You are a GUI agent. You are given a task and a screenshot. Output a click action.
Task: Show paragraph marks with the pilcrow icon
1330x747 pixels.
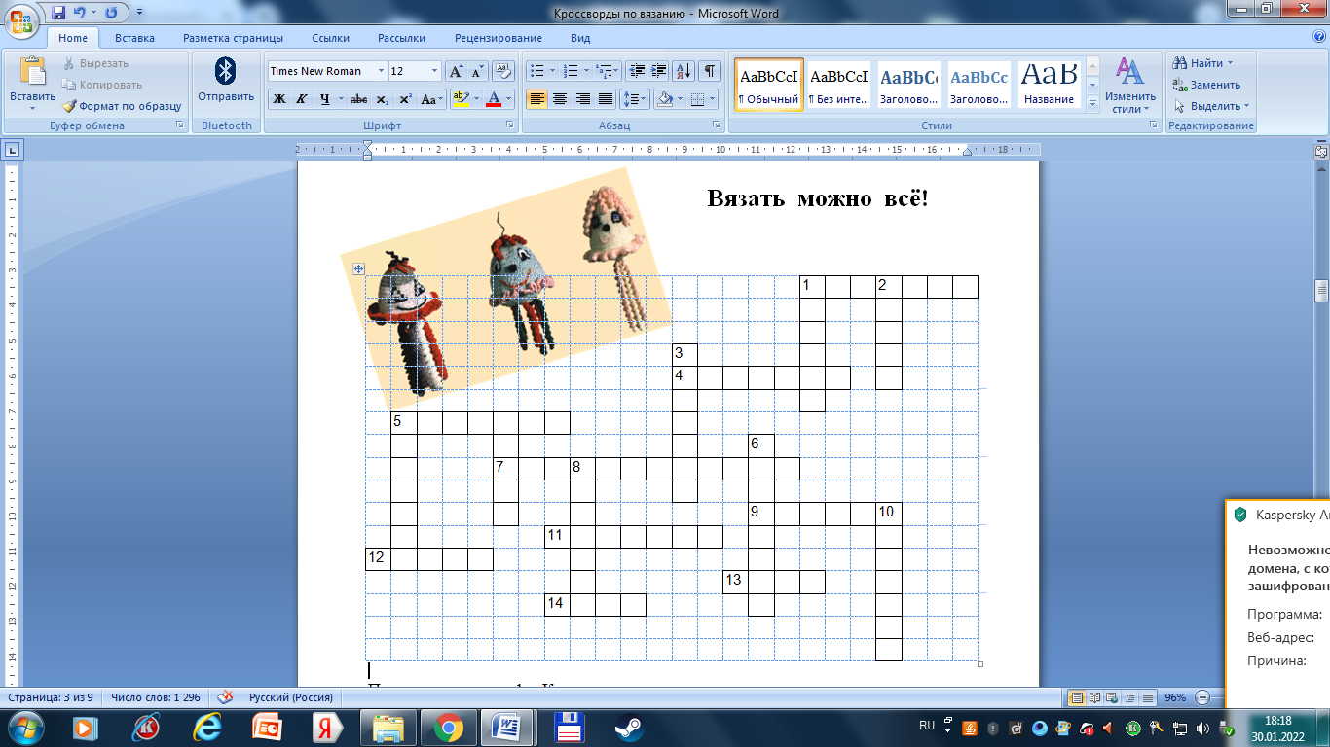[710, 71]
